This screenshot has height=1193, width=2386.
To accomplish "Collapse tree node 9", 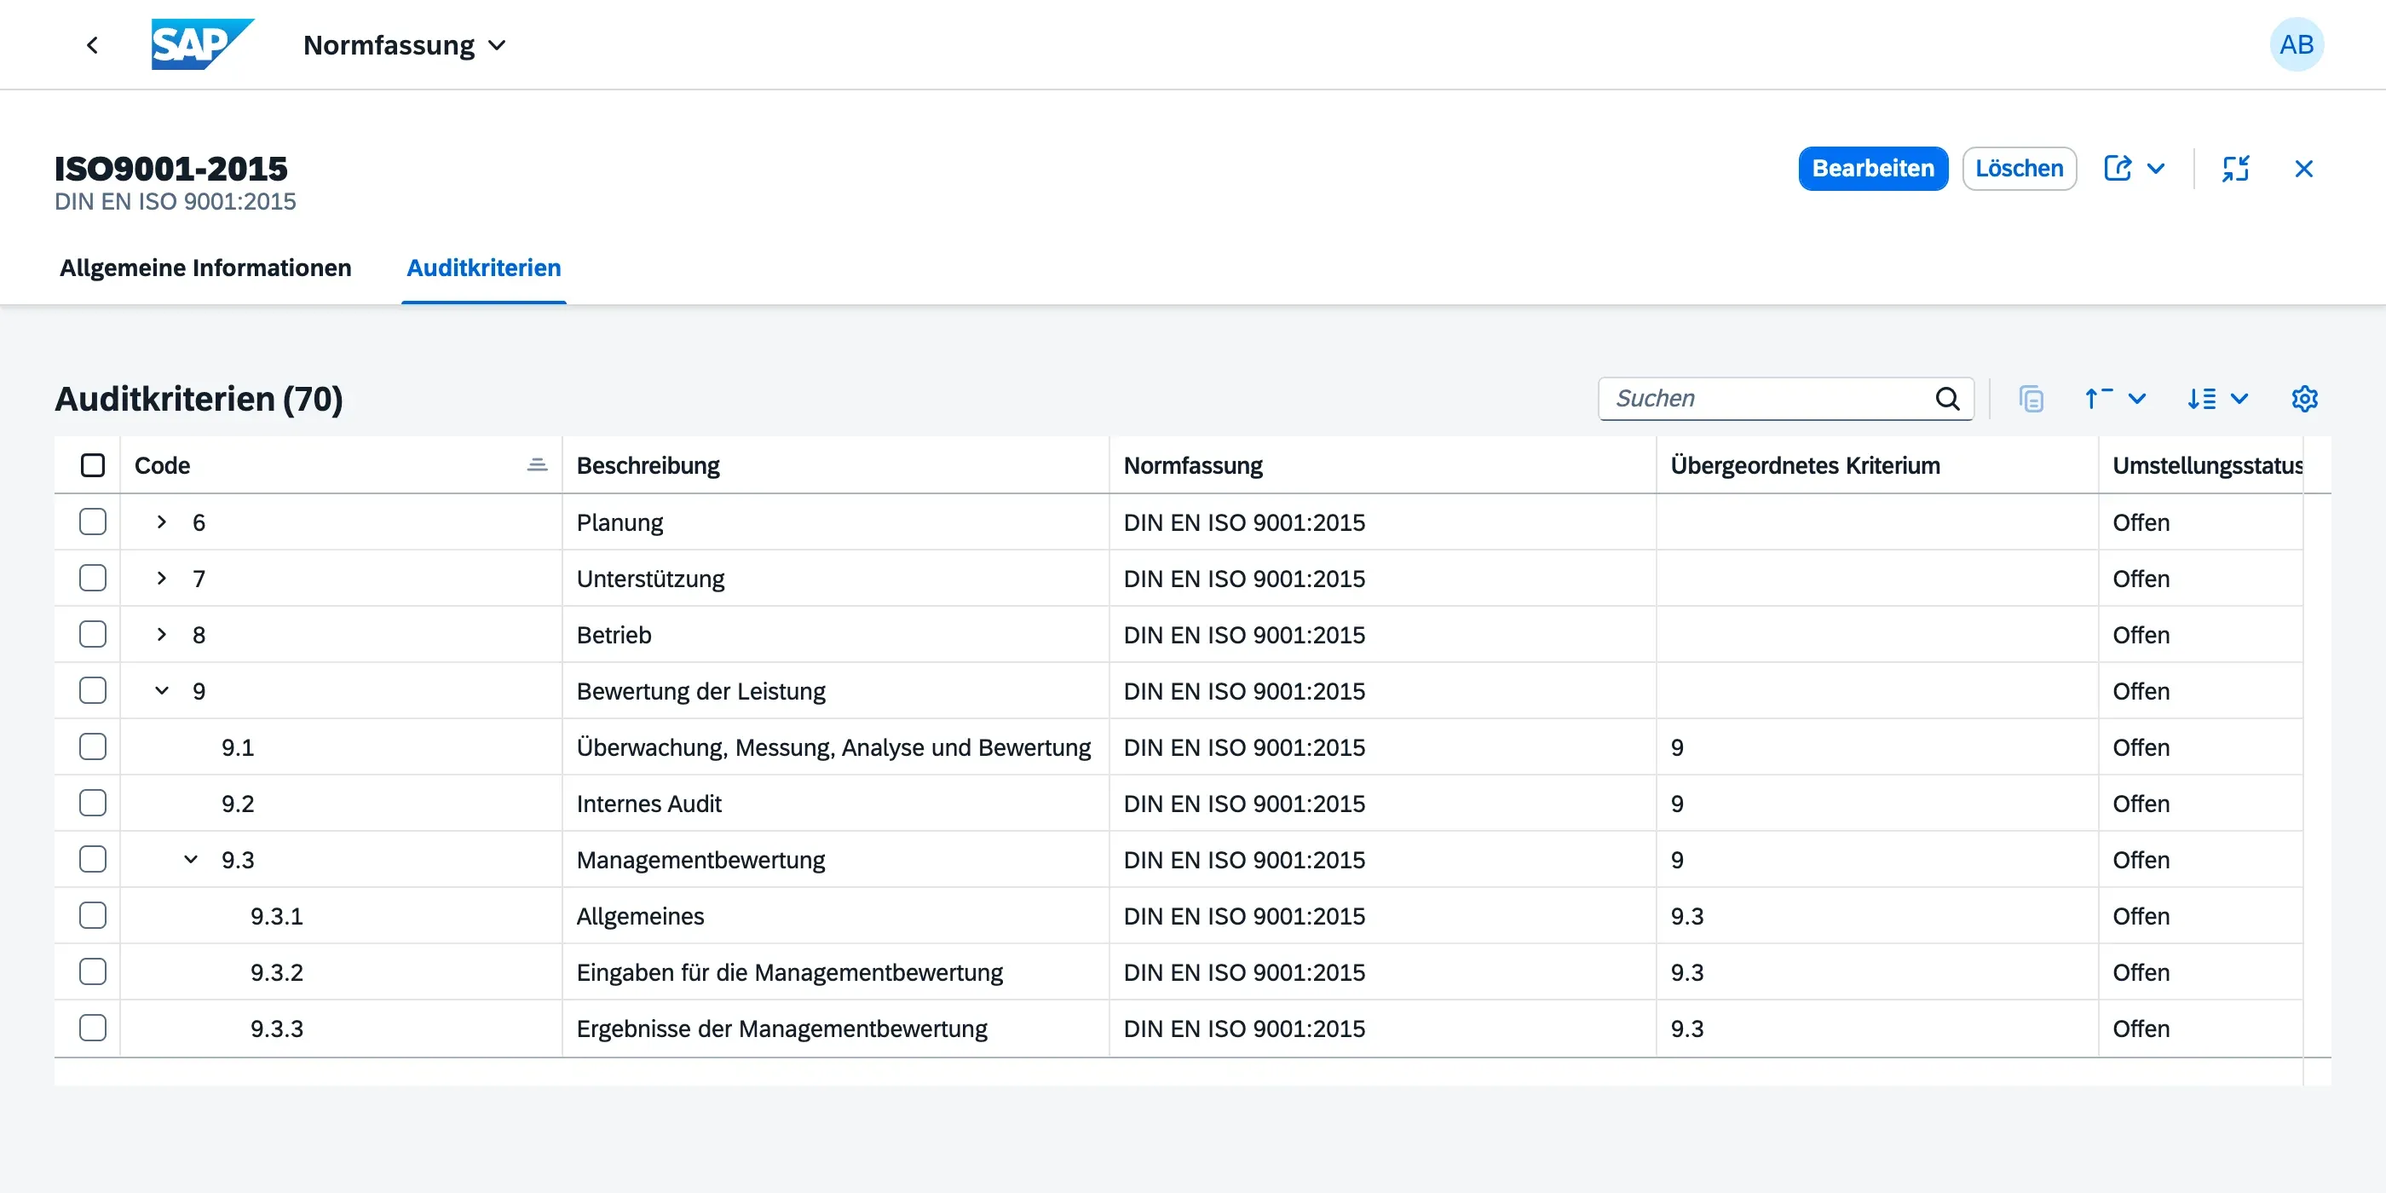I will (x=161, y=691).
